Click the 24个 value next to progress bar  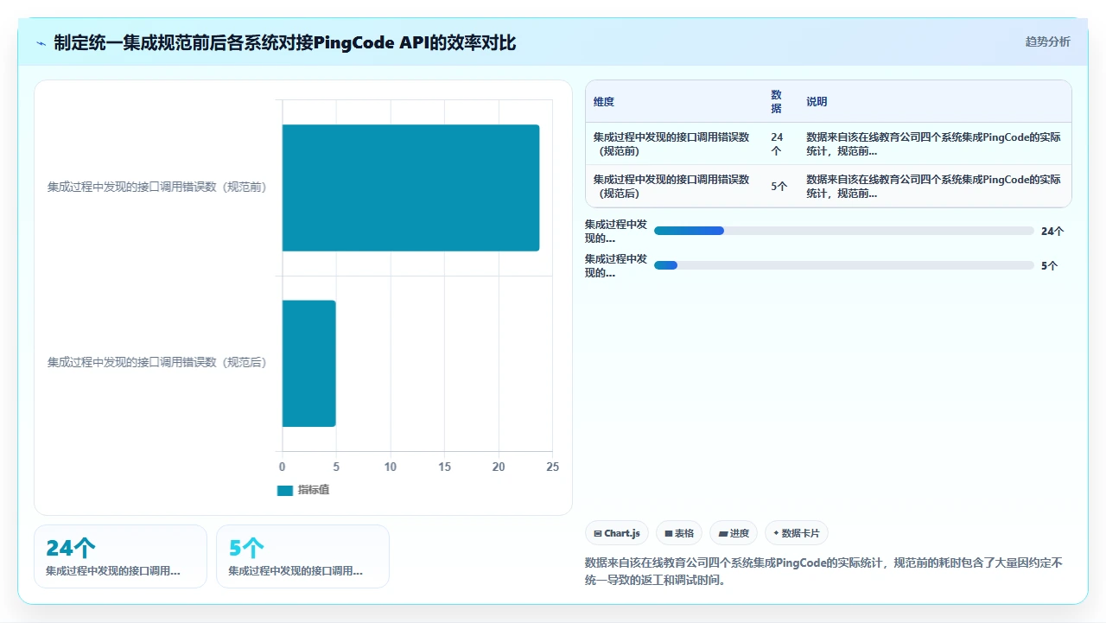click(1052, 231)
